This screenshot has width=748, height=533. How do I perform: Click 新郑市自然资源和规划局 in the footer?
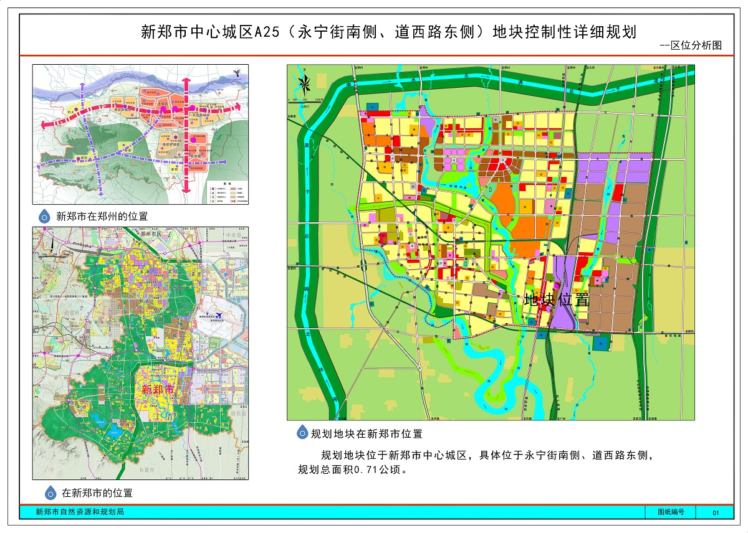[x=80, y=512]
